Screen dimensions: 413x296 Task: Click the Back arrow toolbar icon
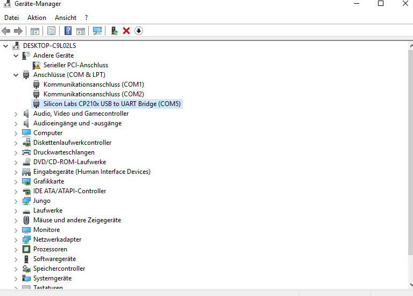[x=6, y=31]
